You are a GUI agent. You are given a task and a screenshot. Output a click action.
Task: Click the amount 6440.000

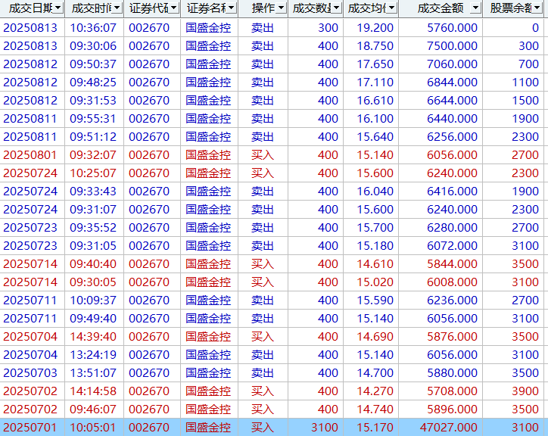point(452,119)
